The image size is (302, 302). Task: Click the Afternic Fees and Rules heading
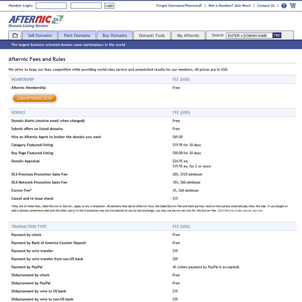tap(37, 59)
